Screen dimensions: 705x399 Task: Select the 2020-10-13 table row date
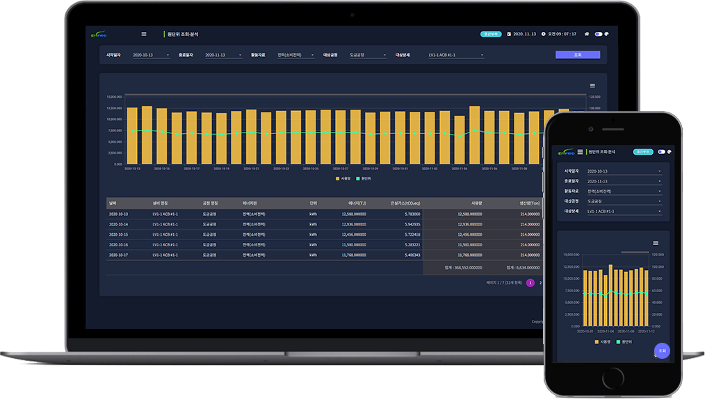coord(118,214)
